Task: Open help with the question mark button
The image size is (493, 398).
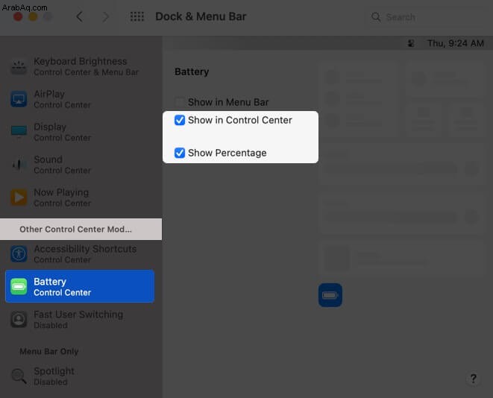Action: click(x=473, y=379)
